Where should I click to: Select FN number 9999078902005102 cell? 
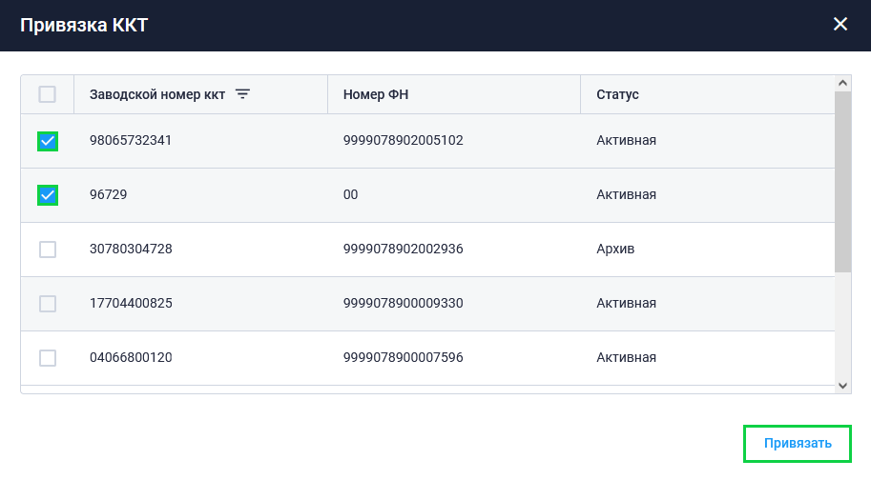tap(403, 141)
